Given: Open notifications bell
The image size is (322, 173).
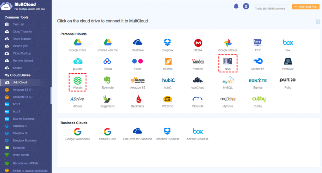Looking at the screenshot, I should click(236, 6).
